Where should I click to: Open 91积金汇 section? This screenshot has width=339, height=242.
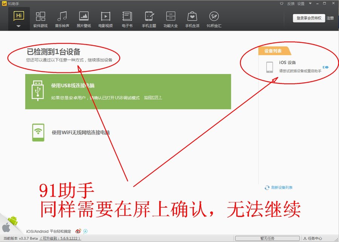point(214,20)
